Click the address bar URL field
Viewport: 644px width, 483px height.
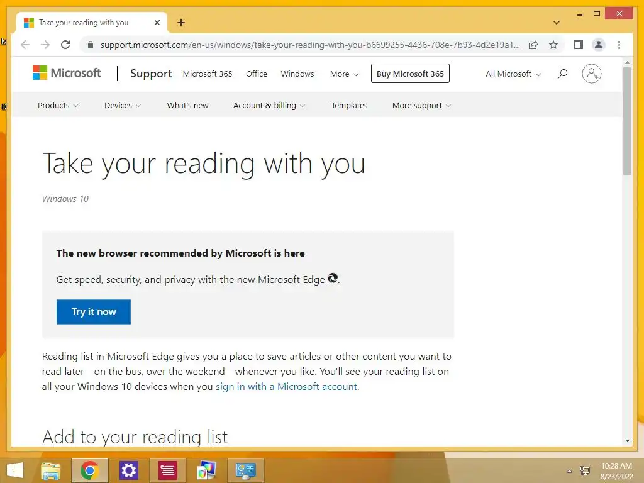click(x=310, y=45)
